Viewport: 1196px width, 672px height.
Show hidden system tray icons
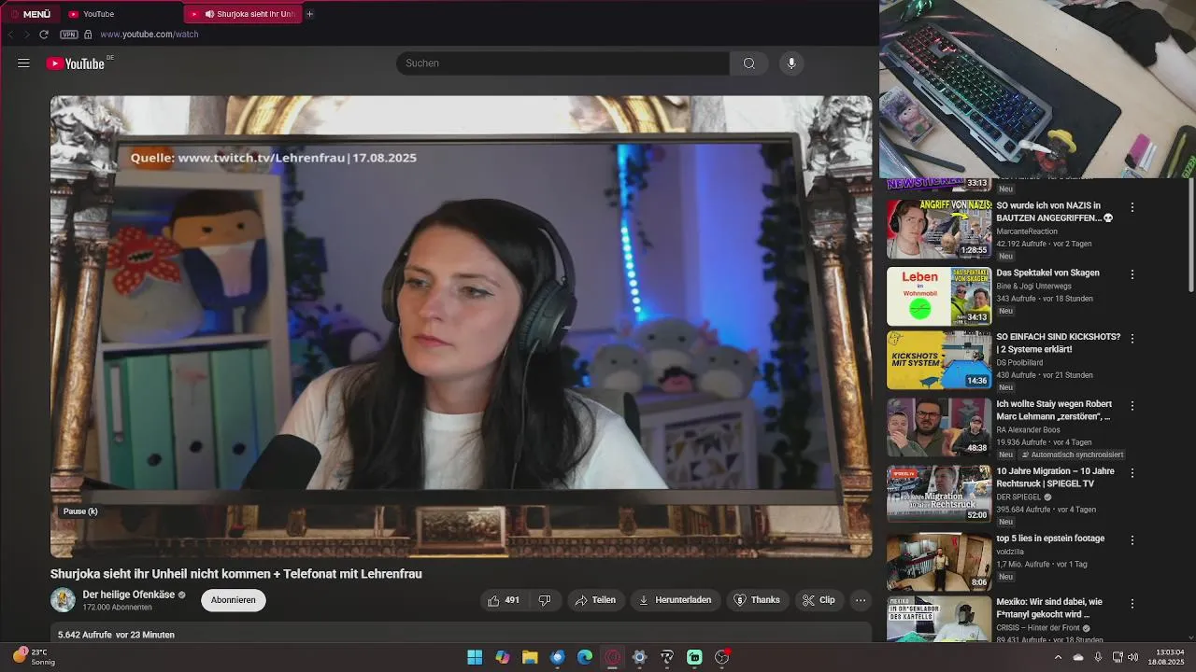coord(1058,657)
